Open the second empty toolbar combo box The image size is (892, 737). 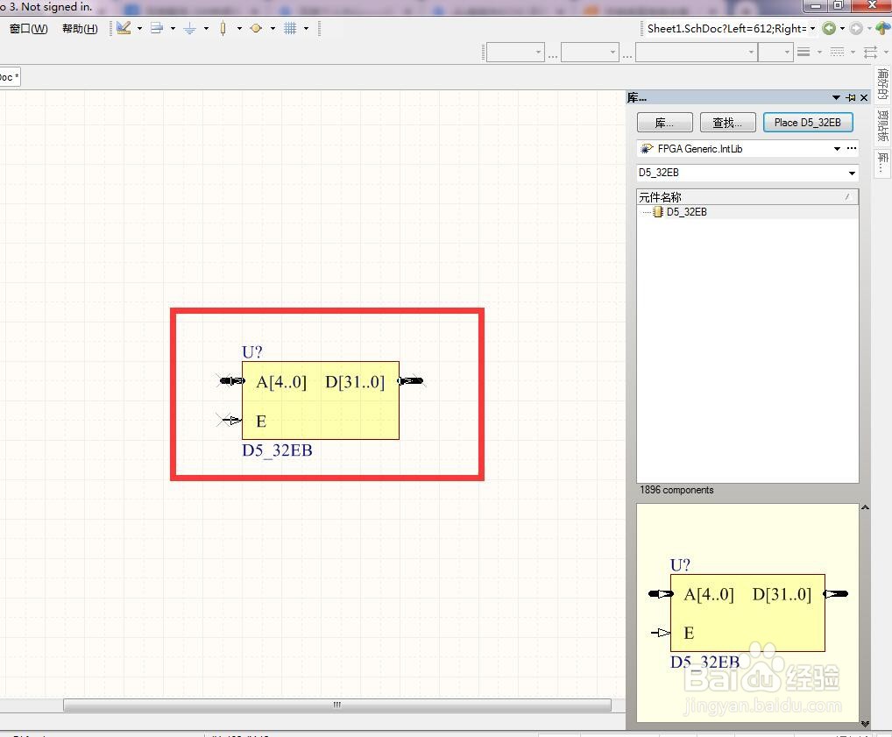point(590,53)
